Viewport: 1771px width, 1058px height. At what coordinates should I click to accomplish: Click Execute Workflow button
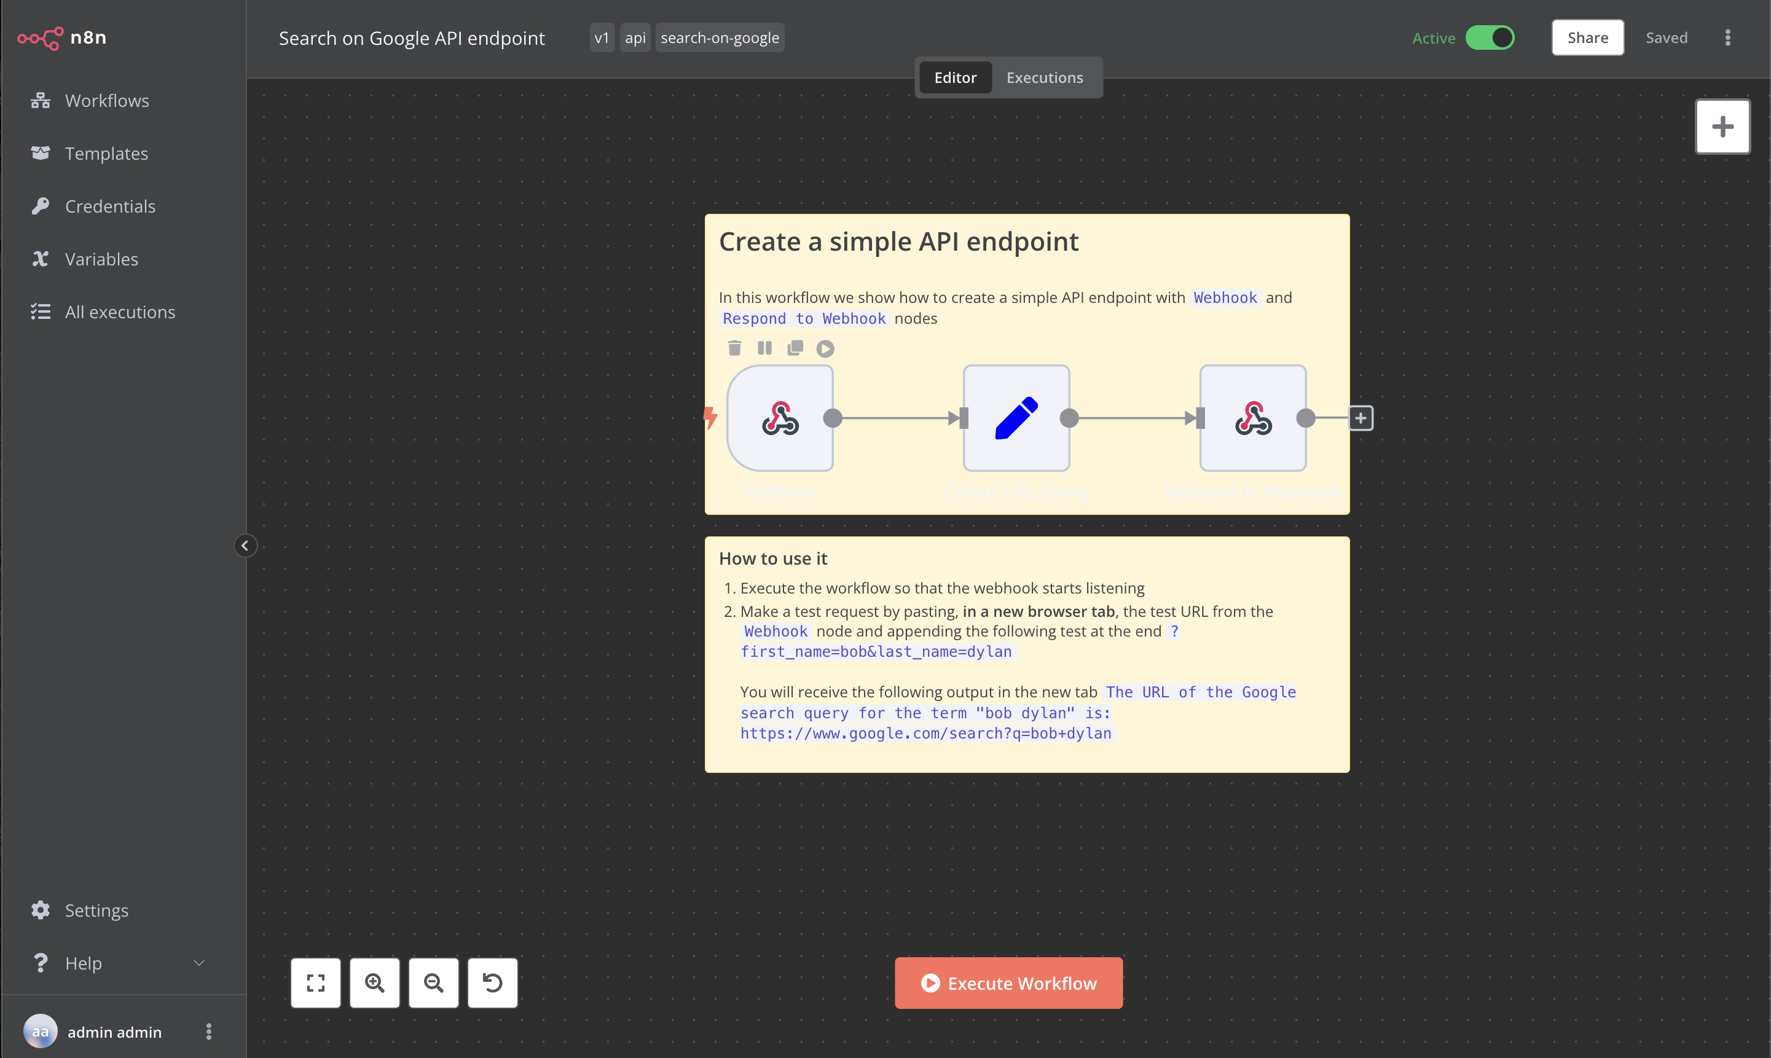(x=1008, y=983)
